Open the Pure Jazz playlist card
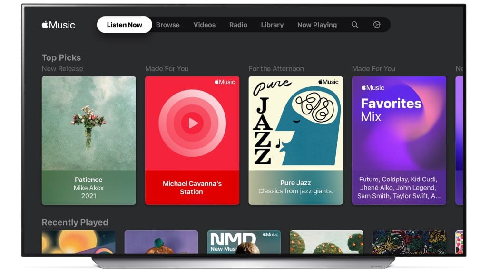This screenshot has width=490, height=275. pos(295,140)
